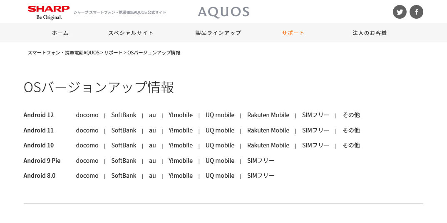Choose Y!mobile for Android 9 Pie
The image size is (447, 223).
tap(181, 161)
